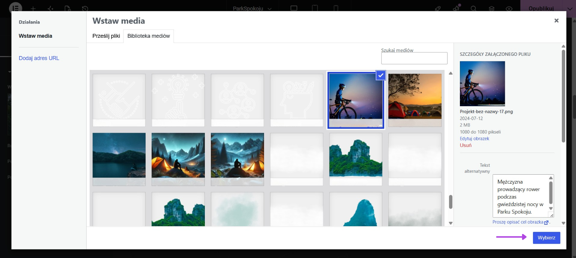
Task: Uncheck the blue checkmark on cyclist image
Action: pos(381,75)
